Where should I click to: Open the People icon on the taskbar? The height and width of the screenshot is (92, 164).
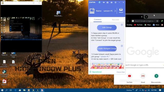(137, 90)
